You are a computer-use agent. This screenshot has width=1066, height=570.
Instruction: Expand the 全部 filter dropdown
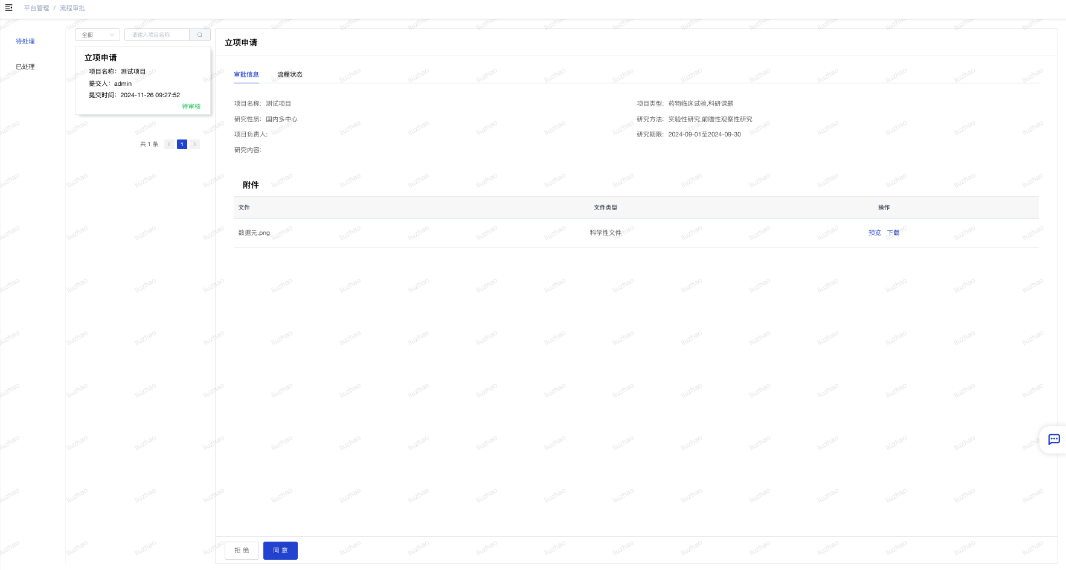point(97,35)
